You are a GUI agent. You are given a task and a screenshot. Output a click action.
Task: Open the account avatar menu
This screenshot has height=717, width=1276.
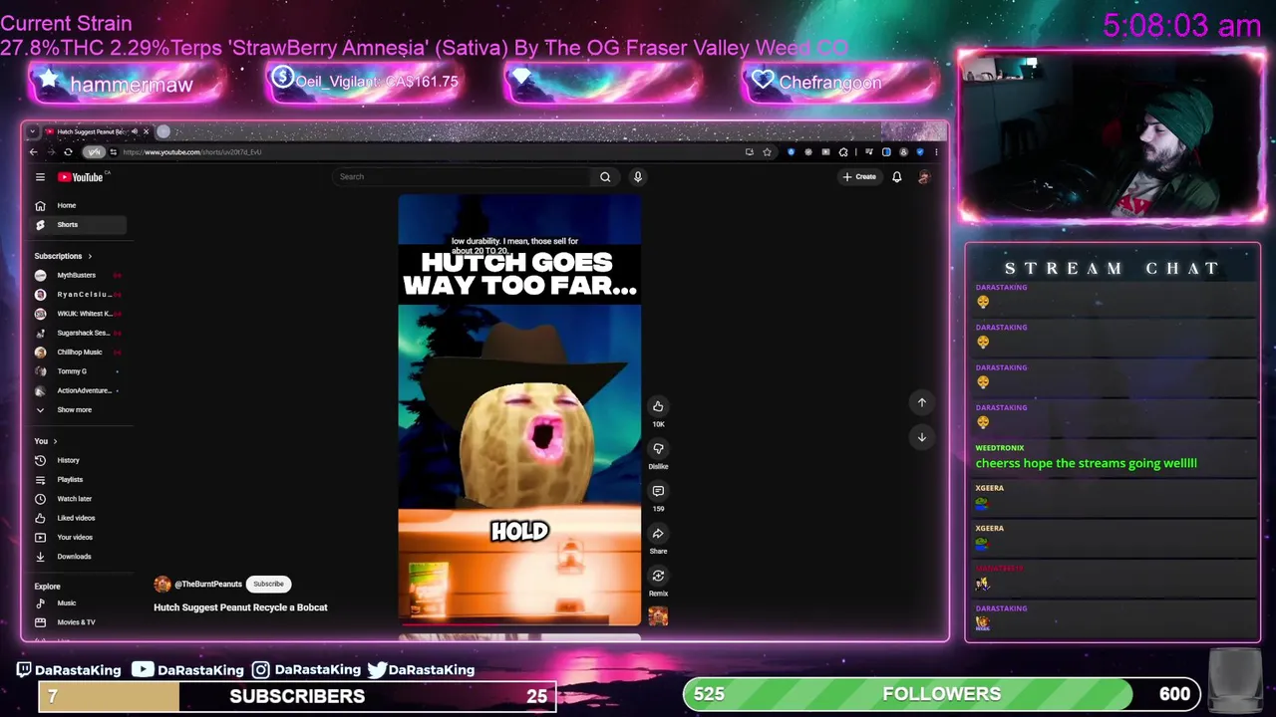[924, 177]
